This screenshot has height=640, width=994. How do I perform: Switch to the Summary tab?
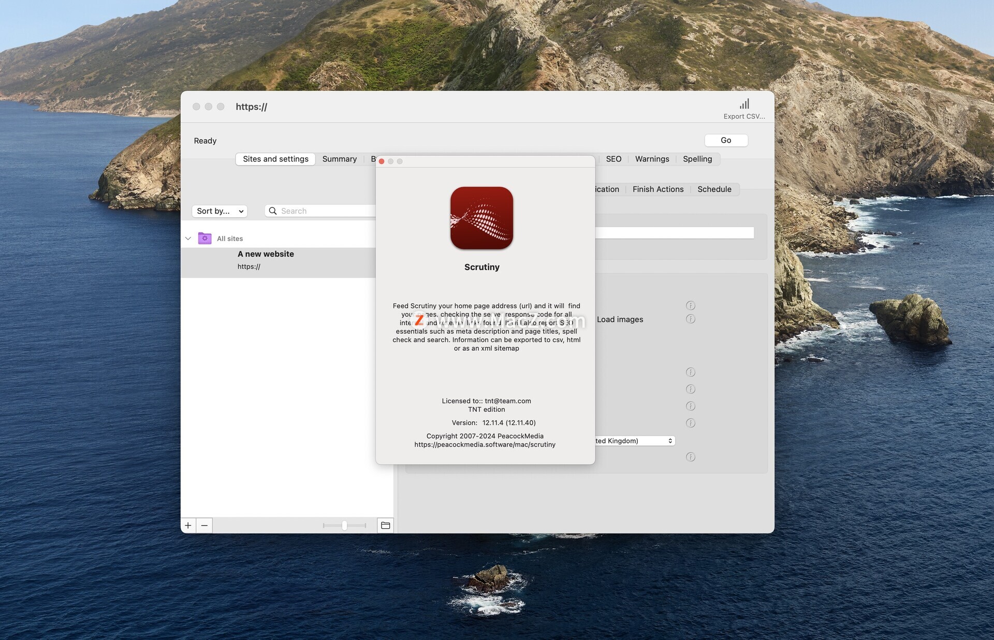click(x=339, y=159)
